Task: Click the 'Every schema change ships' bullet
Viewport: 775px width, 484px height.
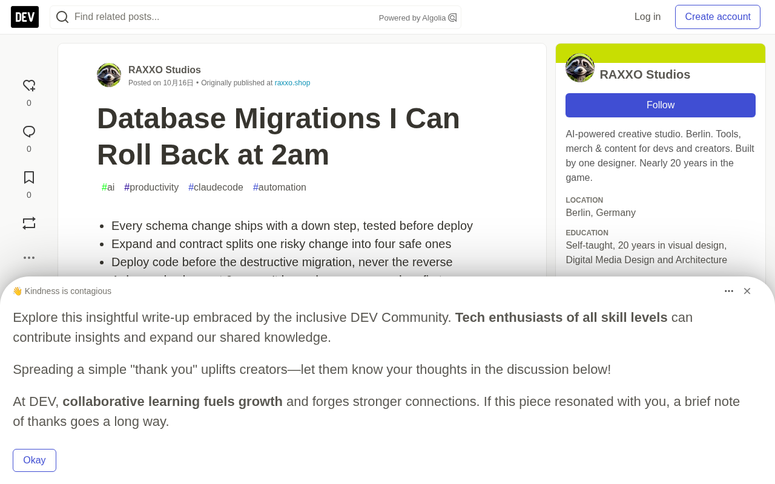Action: coord(292,226)
